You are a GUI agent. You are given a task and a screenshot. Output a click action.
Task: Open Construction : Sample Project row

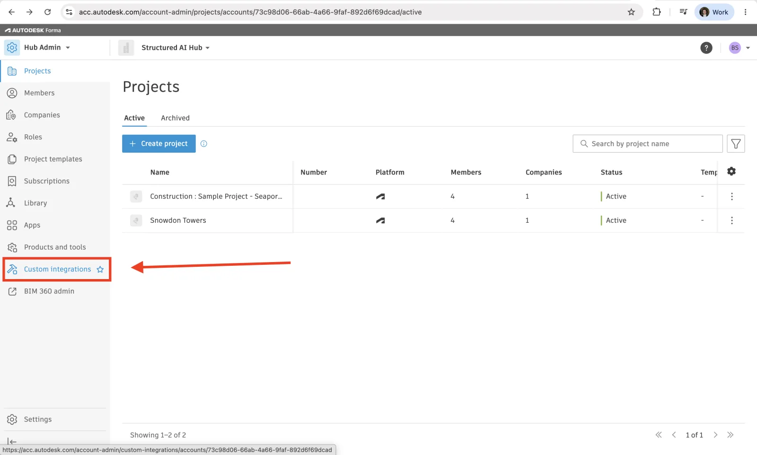click(216, 196)
